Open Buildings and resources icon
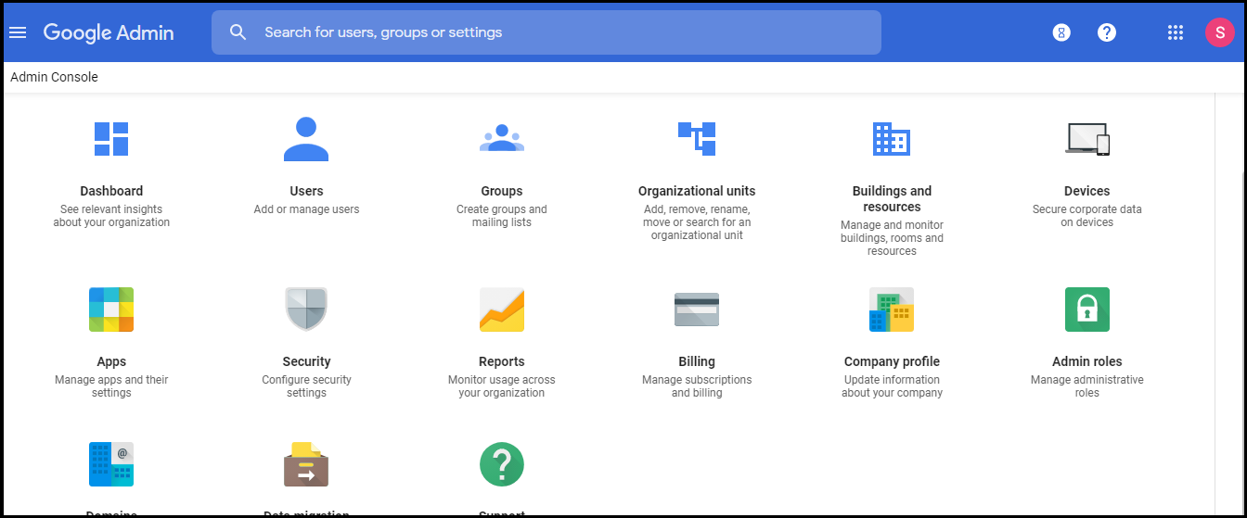Viewport: 1247px width, 518px height. (892, 139)
